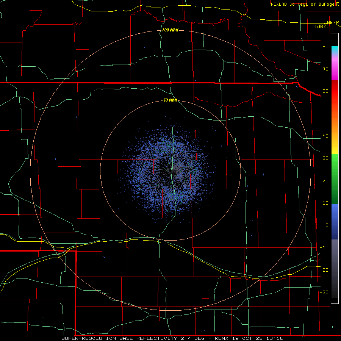Viewport: 341px width, 341px height.
Task: Click the Super-Resolution Base Reflectivity caption
Action: (x=119, y=338)
